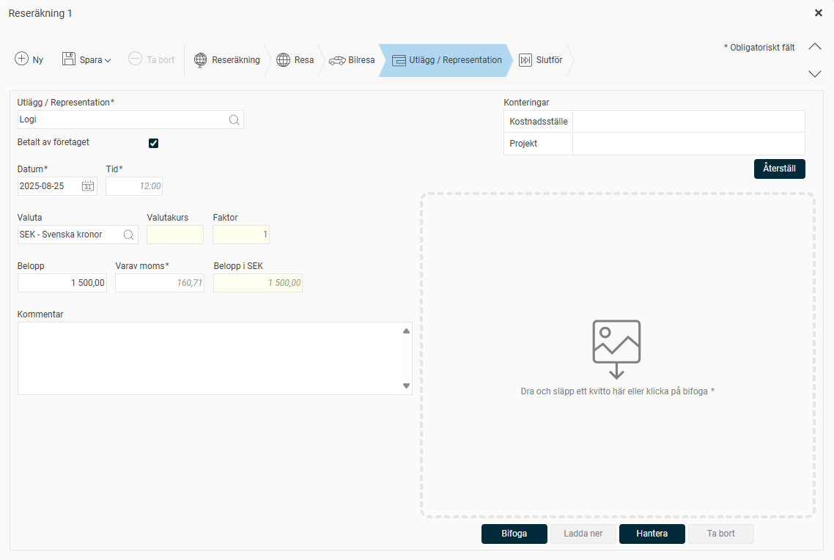Click the Hantera button

click(x=652, y=534)
